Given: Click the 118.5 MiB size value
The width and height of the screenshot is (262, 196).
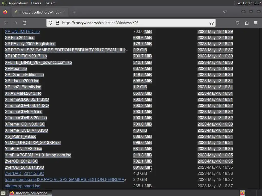Looking at the screenshot, I should 142,75.
